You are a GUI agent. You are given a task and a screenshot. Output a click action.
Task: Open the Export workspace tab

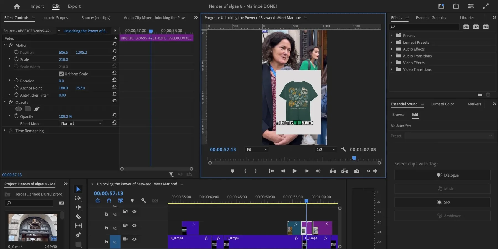[74, 6]
